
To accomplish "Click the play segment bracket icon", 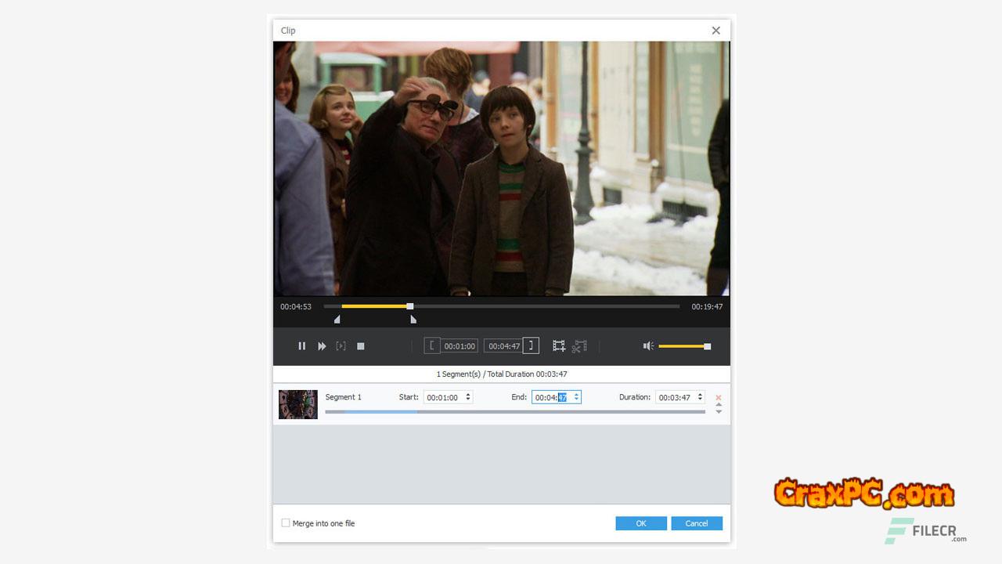I will point(341,346).
